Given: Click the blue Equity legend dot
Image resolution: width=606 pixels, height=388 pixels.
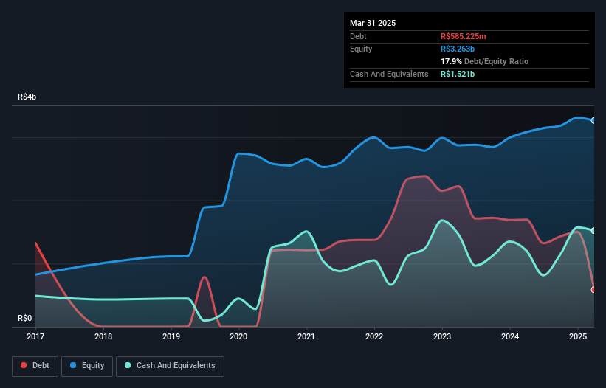Looking at the screenshot, I should tap(73, 365).
